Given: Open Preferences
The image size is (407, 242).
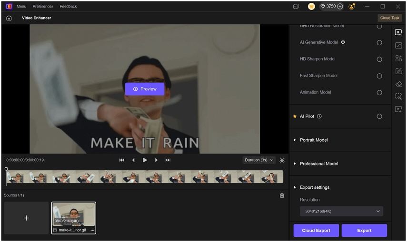Looking at the screenshot, I should [43, 6].
